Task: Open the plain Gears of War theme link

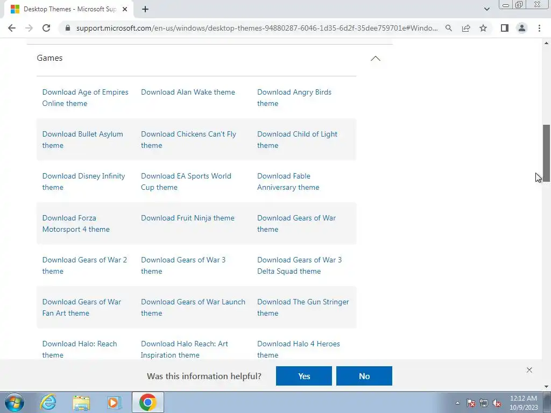Action: [x=296, y=223]
